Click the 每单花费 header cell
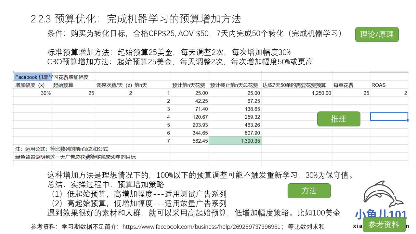Screen dimensions: 416x234 pyautogui.click(x=351, y=85)
